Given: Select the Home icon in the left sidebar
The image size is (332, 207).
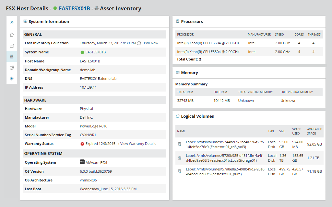Looking at the screenshot, I should click(12, 34).
